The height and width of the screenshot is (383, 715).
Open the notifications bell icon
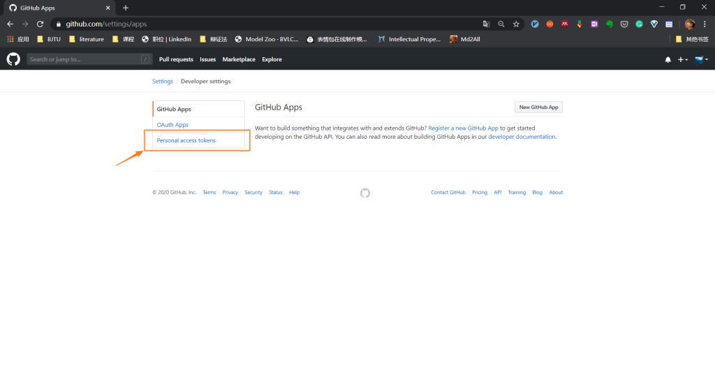click(x=668, y=60)
